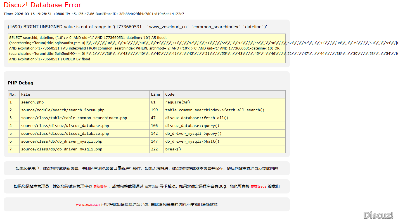Click the Discuz! logo watermark
This screenshot has width=398, height=222.
point(378,215)
